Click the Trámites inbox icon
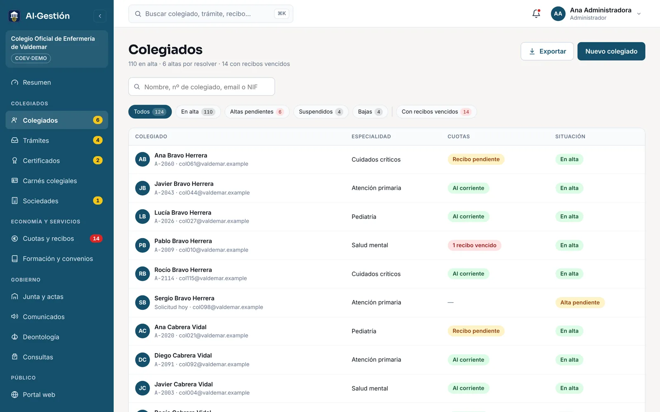The image size is (660, 412). pos(15,140)
